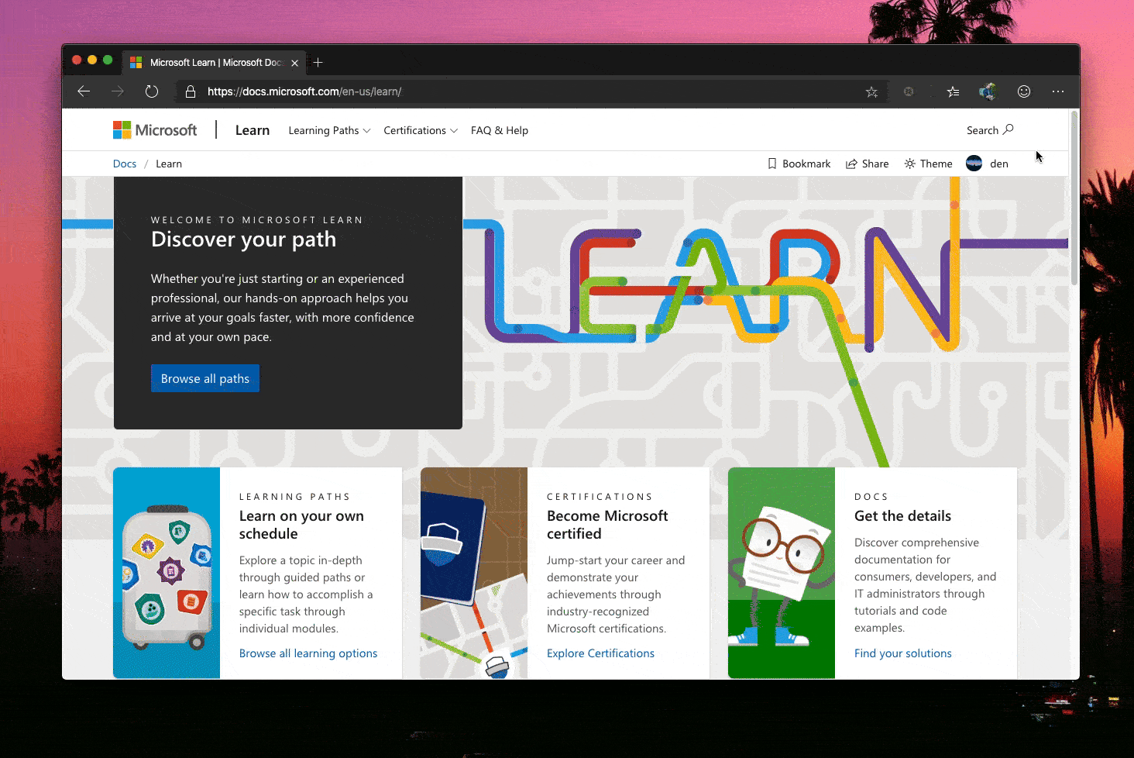Click the Browse all learning options link
The height and width of the screenshot is (758, 1134).
coord(308,653)
